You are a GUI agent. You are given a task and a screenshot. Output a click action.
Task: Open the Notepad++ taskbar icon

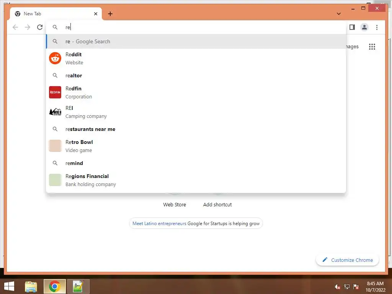pyautogui.click(x=78, y=286)
